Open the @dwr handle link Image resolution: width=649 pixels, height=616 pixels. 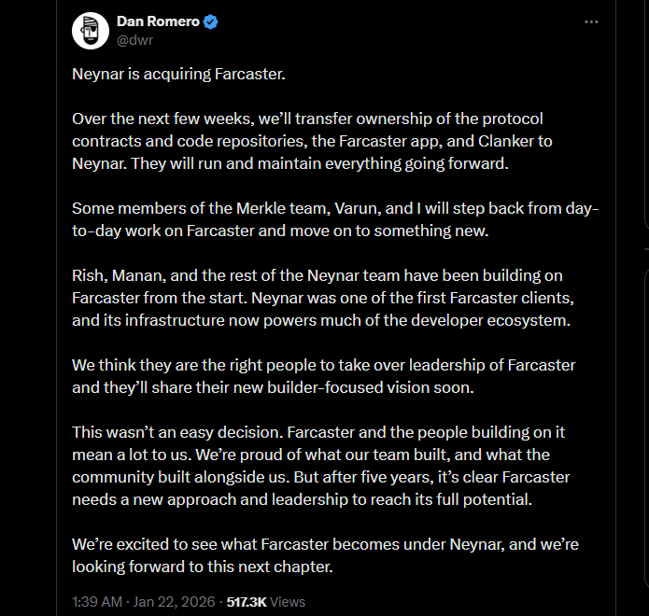134,40
